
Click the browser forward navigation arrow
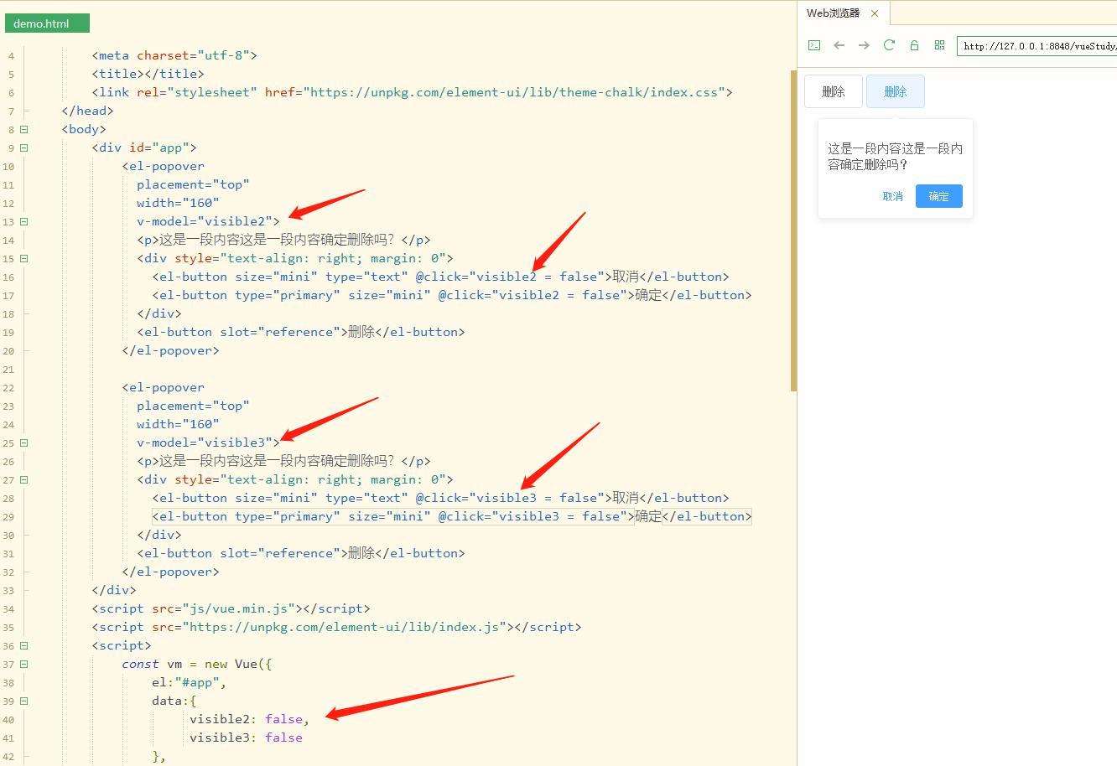(864, 45)
